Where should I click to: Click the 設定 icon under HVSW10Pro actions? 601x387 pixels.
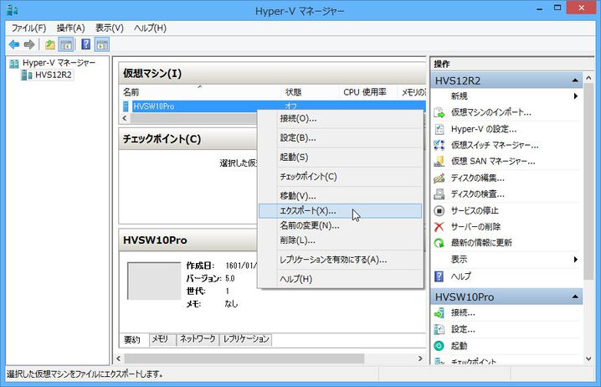439,329
